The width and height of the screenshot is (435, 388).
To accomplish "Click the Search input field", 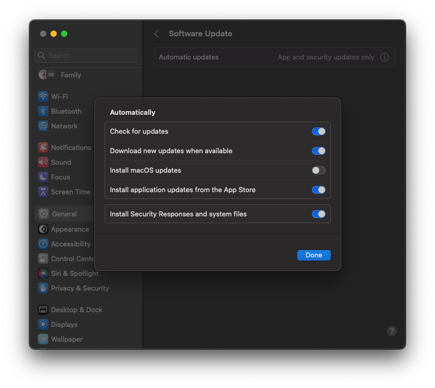I will point(86,55).
